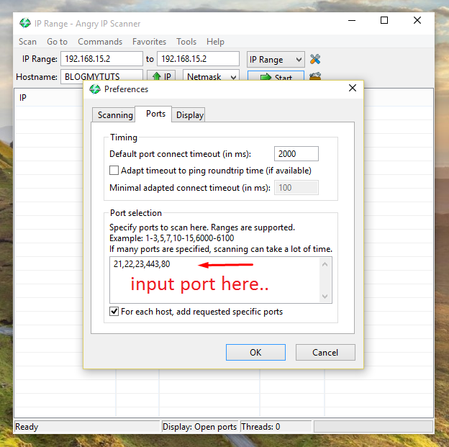Click the Angry IP Scanner title bar icon

[x=25, y=23]
